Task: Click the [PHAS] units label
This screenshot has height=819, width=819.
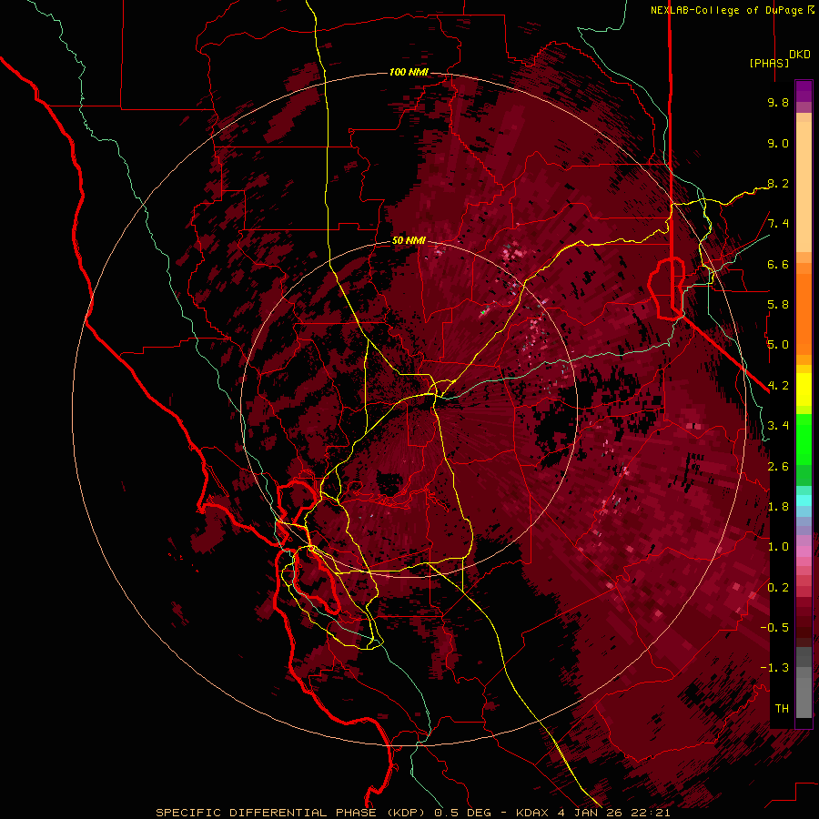Action: coord(769,63)
